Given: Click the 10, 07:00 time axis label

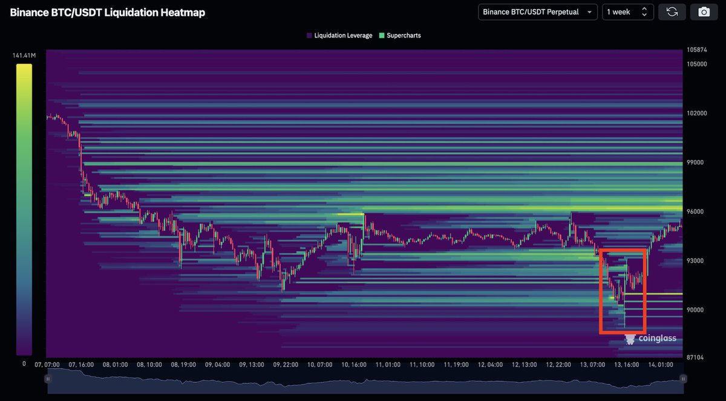Looking at the screenshot, I should pos(319,365).
